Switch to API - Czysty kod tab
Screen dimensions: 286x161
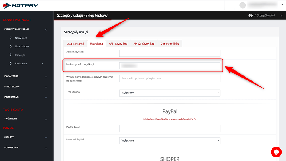point(118,44)
